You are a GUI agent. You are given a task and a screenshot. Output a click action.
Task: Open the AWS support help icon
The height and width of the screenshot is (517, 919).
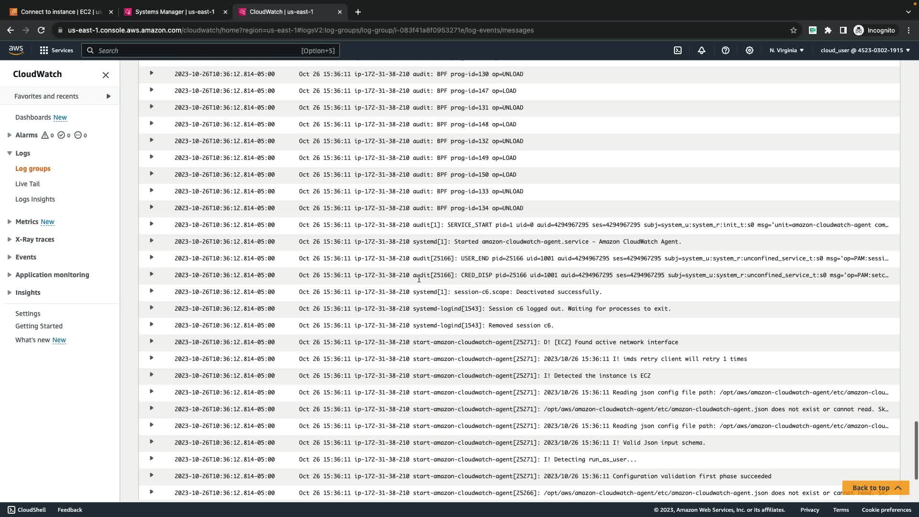pos(726,50)
